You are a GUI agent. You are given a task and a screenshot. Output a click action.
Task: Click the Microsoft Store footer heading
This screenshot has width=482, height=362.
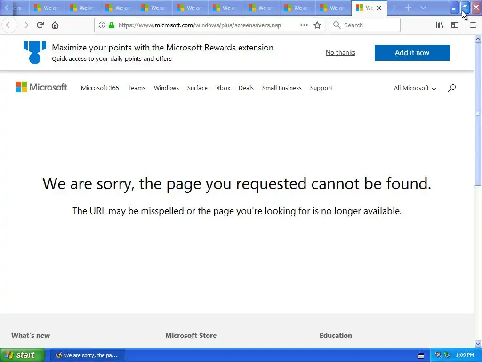coord(191,336)
